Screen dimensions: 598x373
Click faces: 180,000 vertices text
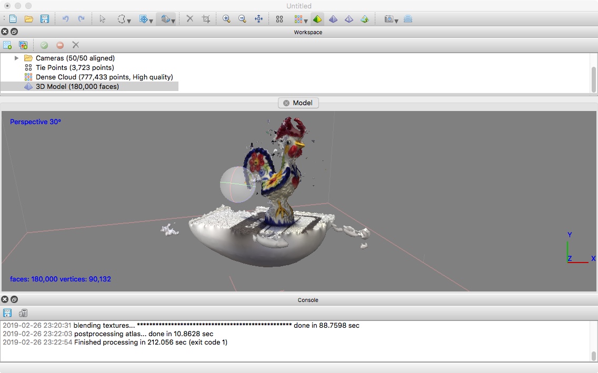60,279
